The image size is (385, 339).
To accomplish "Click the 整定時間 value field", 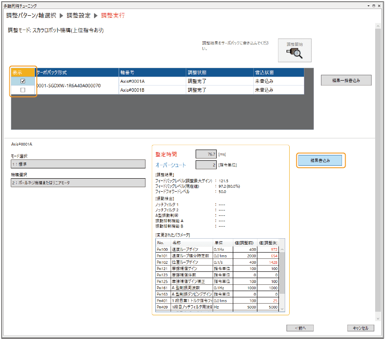I will 206,154.
